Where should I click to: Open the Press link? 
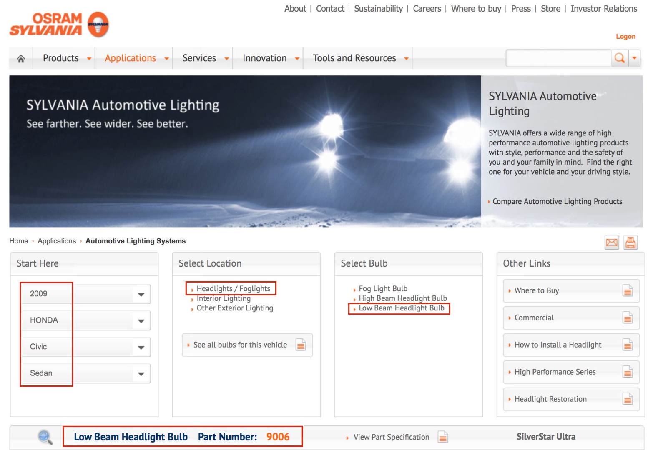[521, 9]
